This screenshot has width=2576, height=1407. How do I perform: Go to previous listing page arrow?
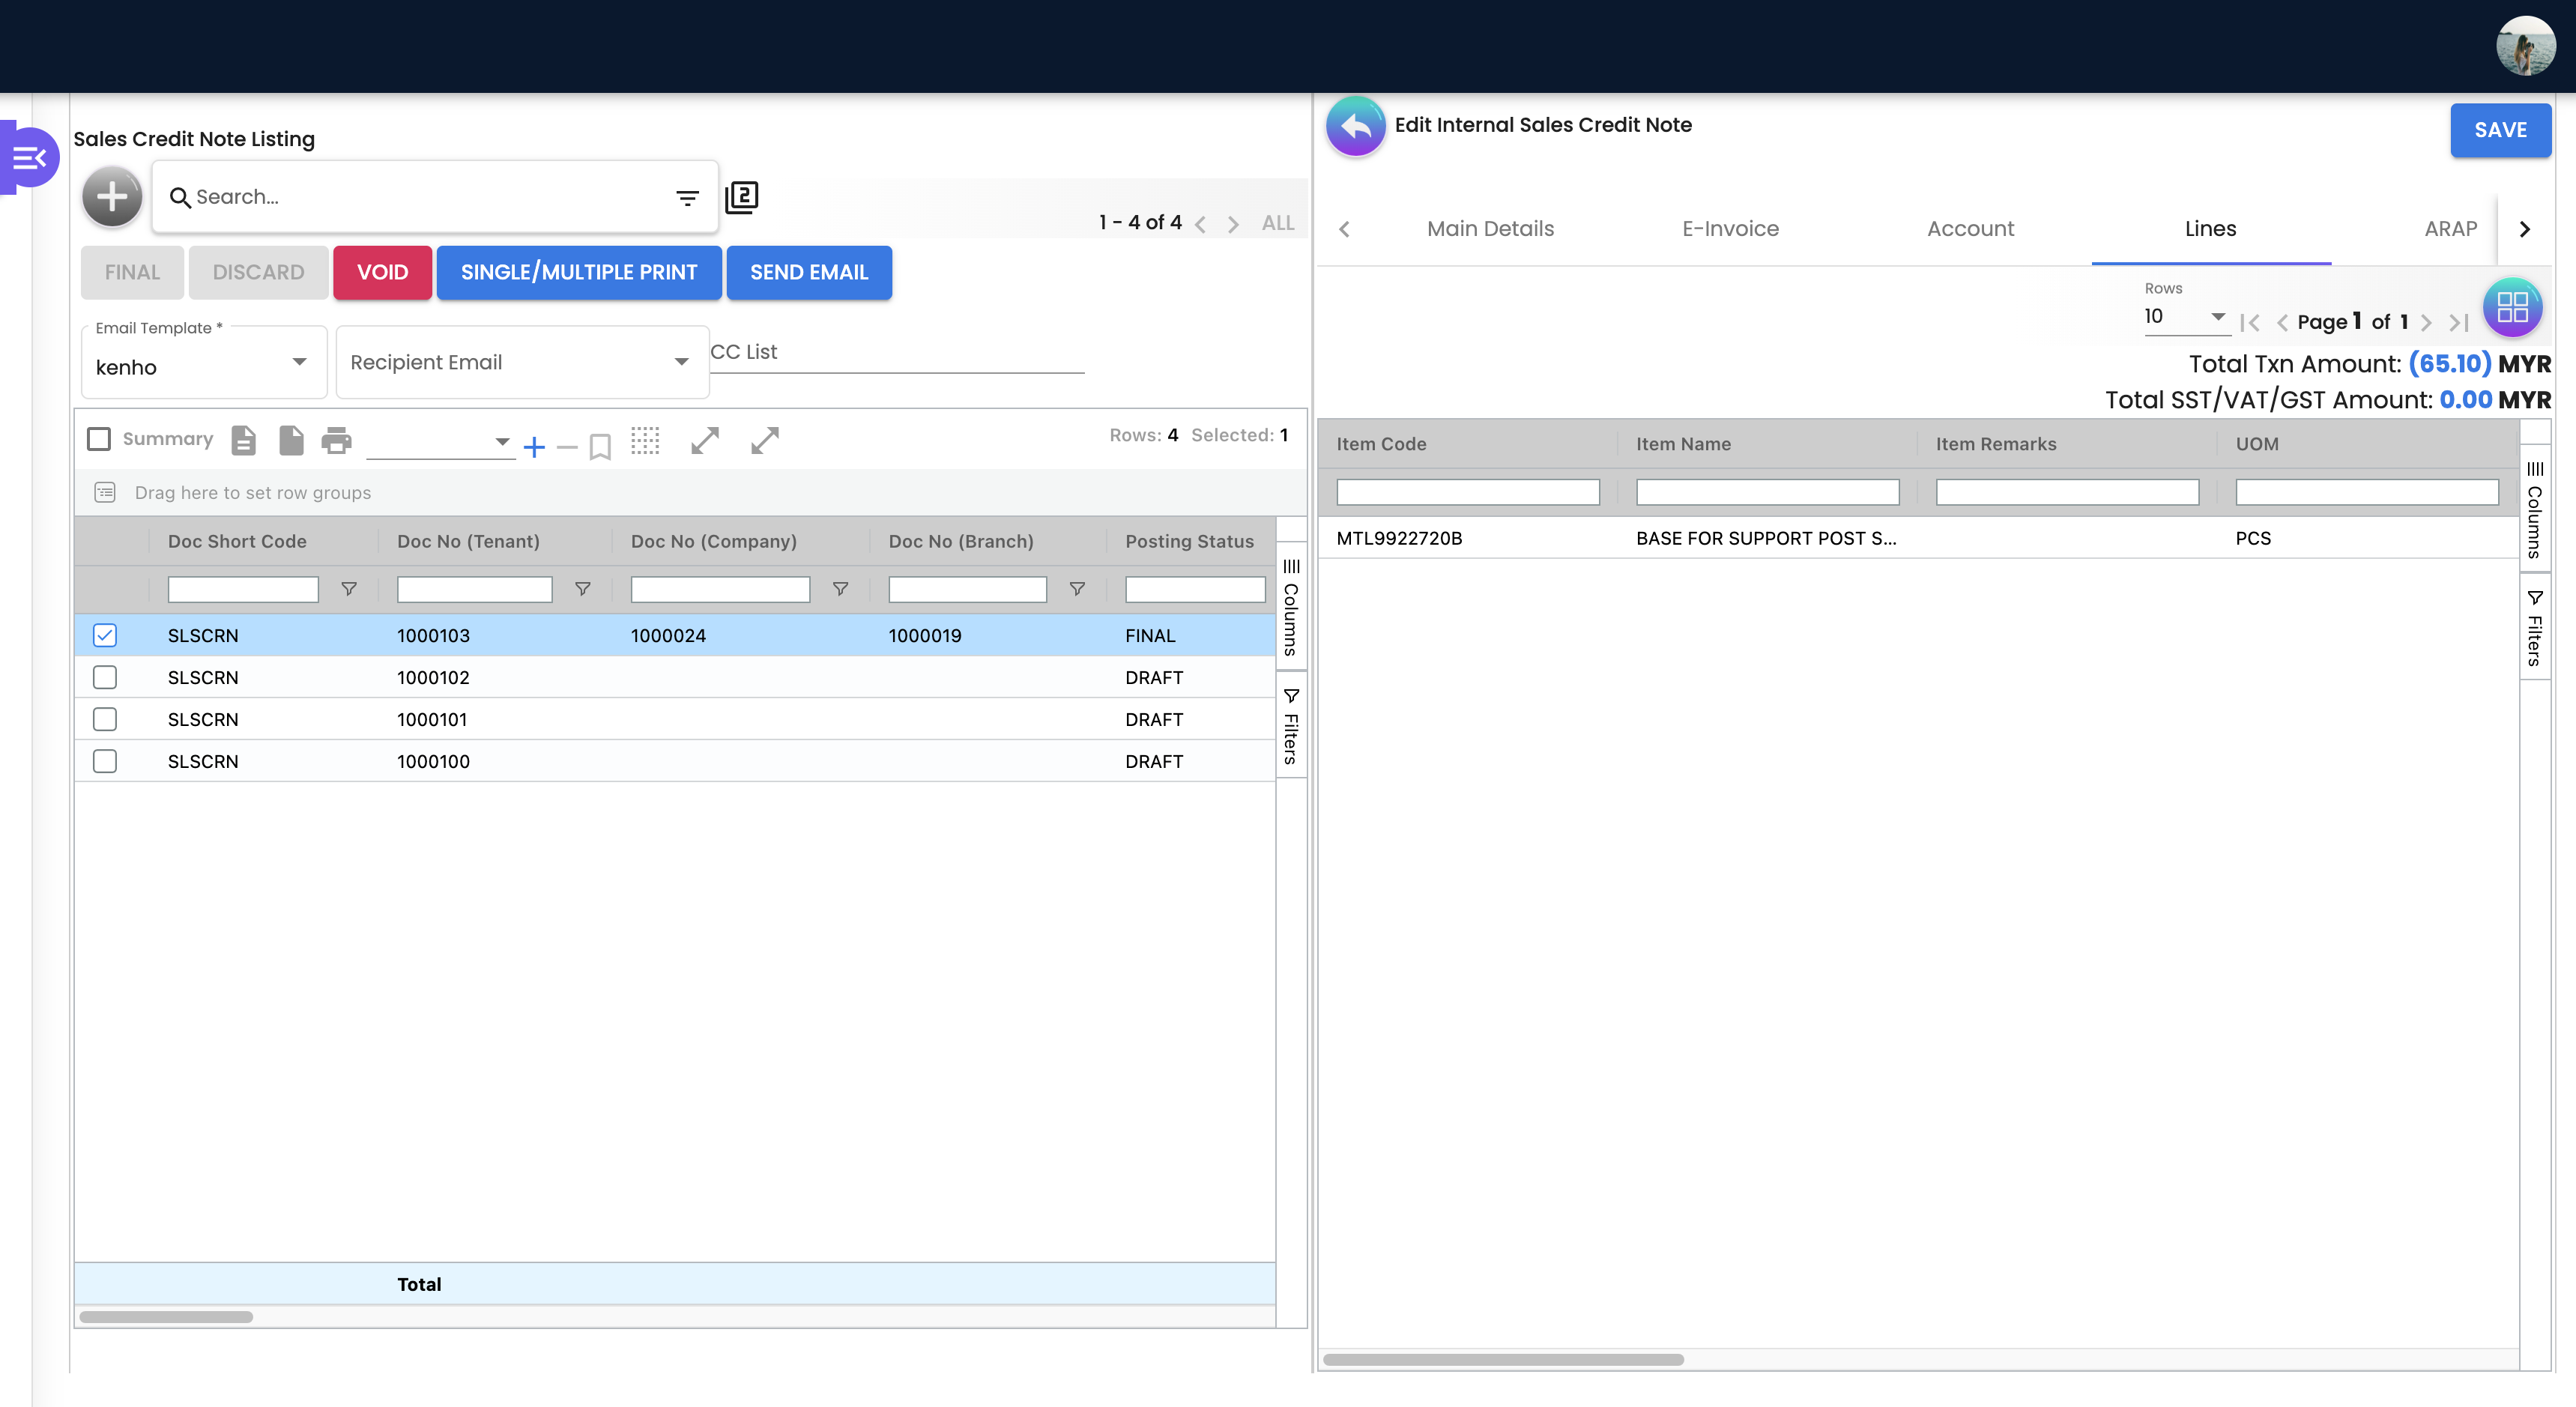coord(1201,224)
